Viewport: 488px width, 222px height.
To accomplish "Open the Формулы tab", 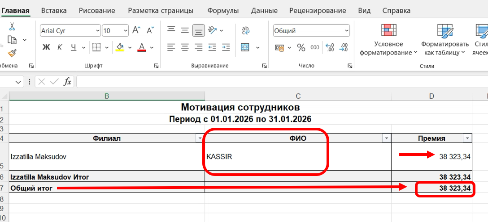I will 223,11.
